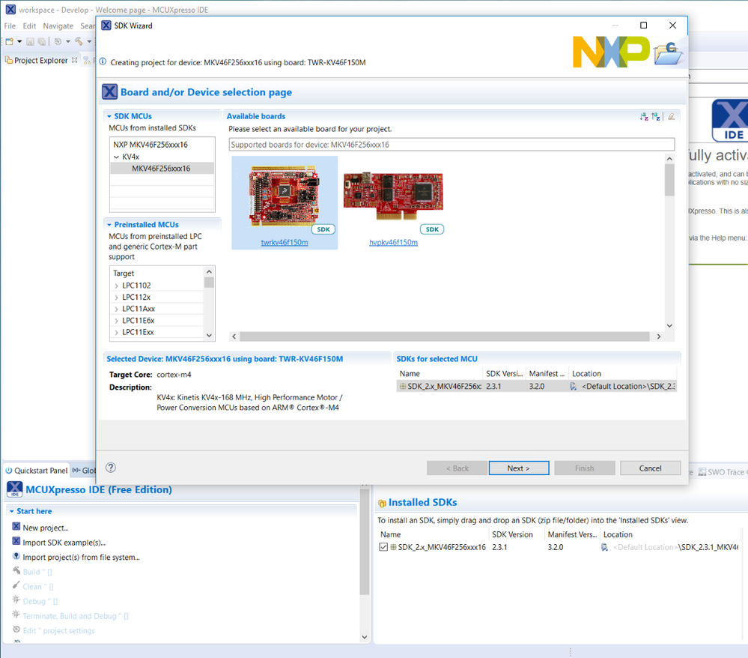Open the File menu
The image size is (748, 658).
(10, 25)
